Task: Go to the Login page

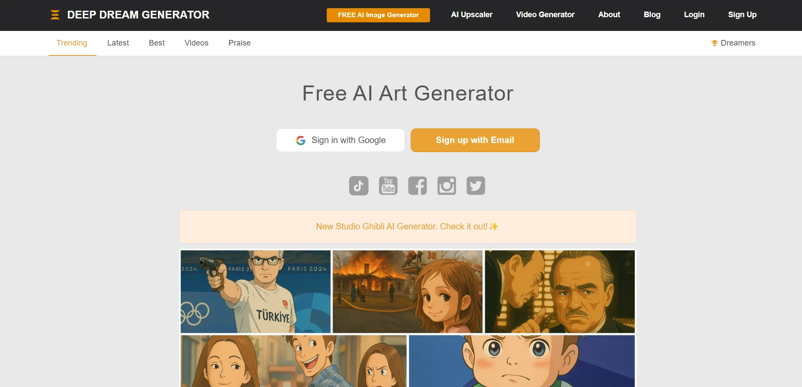Action: coord(694,15)
